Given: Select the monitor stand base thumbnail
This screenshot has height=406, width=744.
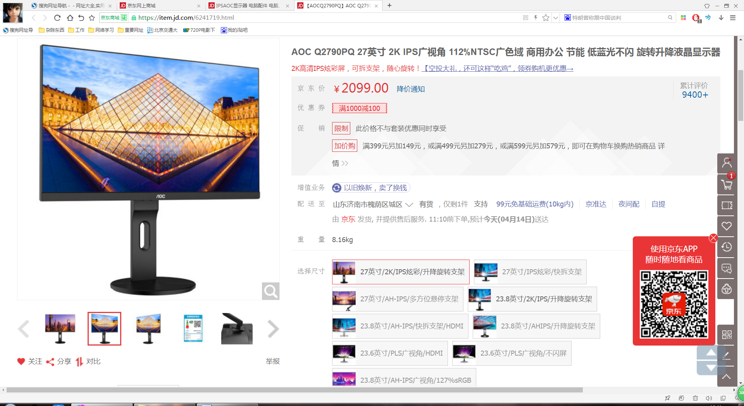Looking at the screenshot, I should (237, 329).
